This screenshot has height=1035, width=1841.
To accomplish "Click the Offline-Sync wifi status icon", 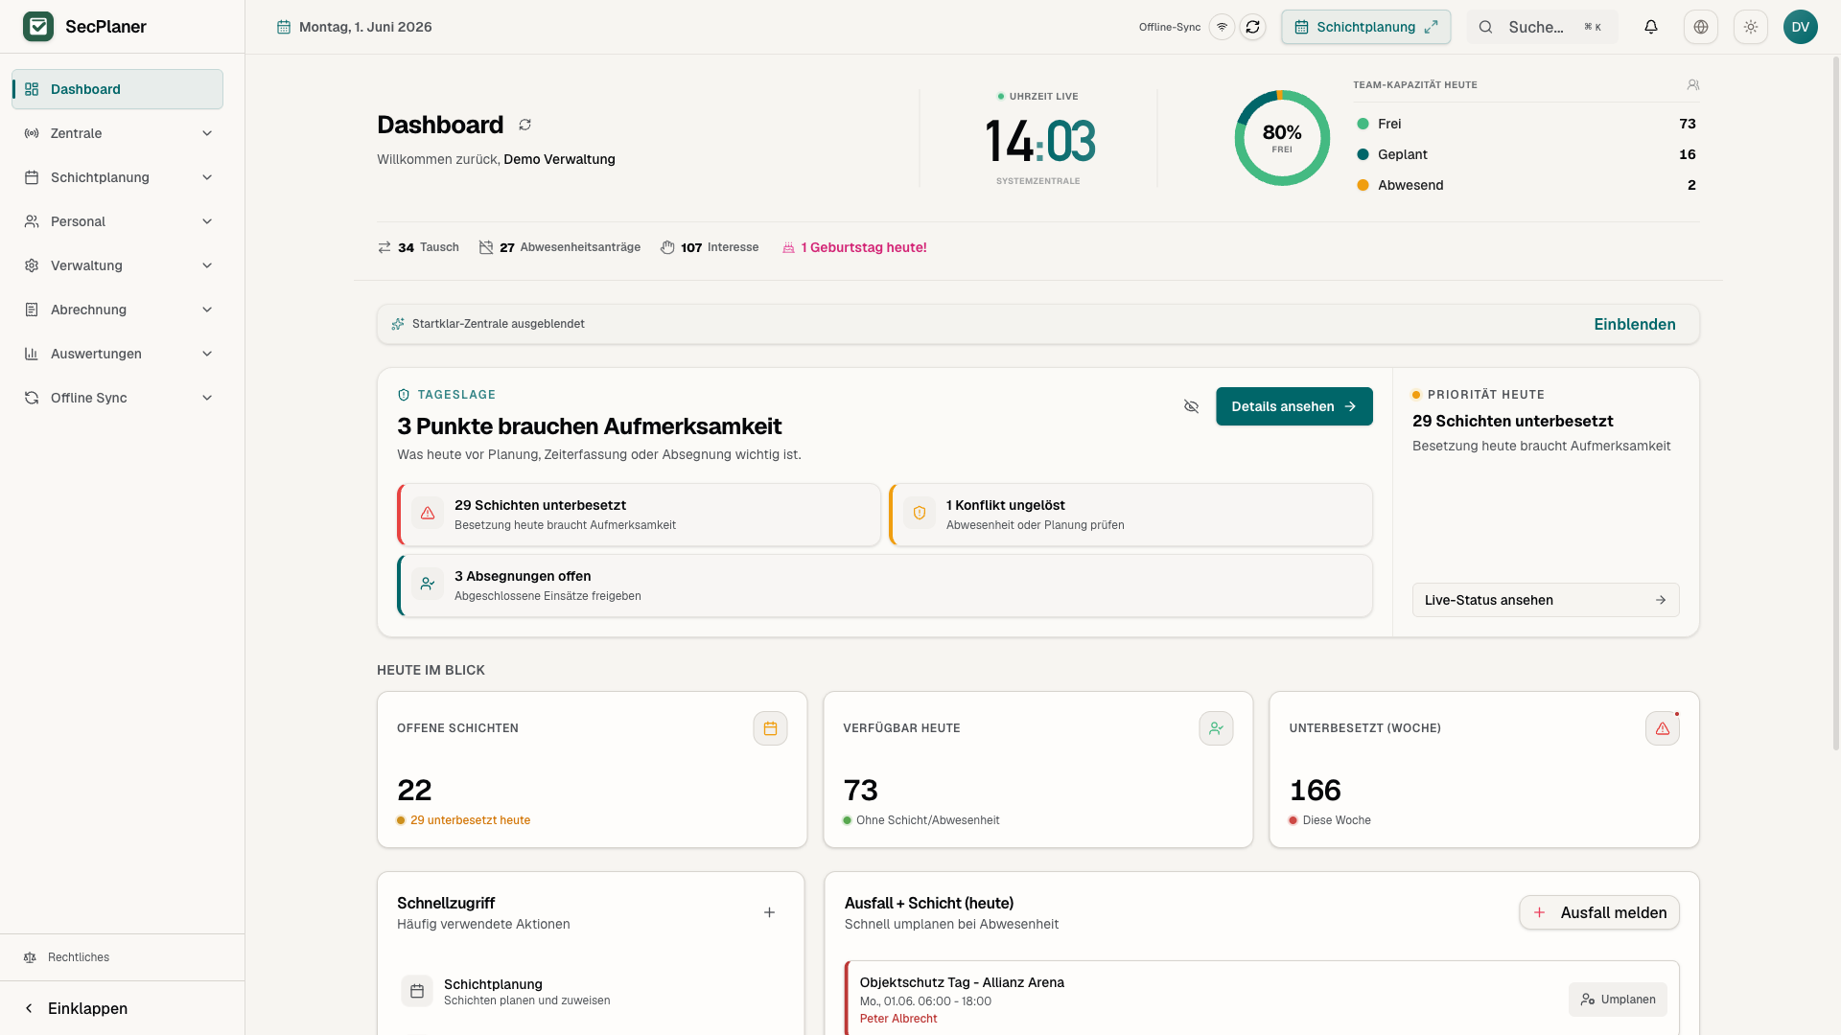I will (1222, 27).
